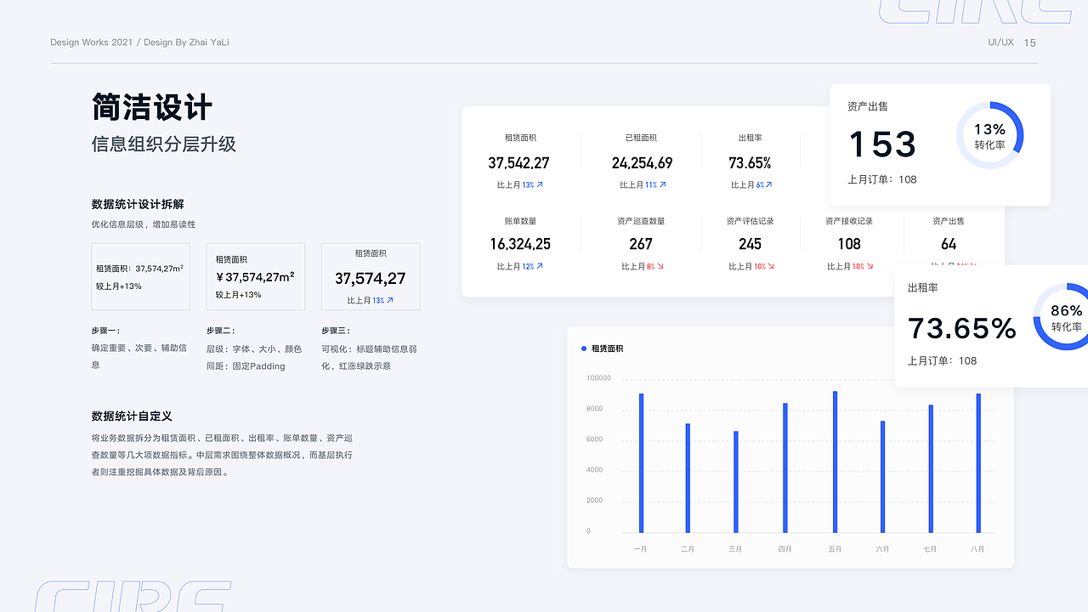Click the subtitle 信息组织分层升级

tap(164, 144)
